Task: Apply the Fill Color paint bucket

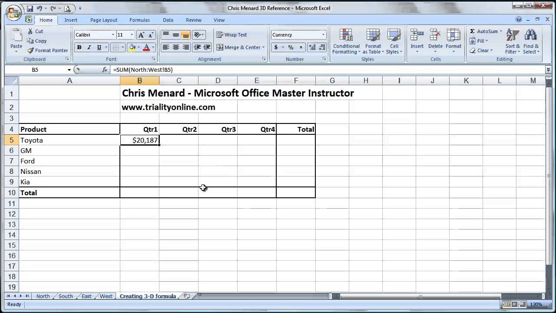Action: pos(132,47)
